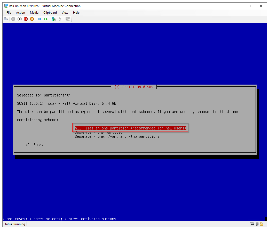This screenshot has width=269, height=229.
Task: Choose "Separate /home, /var, and /tmp partitions"
Action: pyautogui.click(x=117, y=136)
